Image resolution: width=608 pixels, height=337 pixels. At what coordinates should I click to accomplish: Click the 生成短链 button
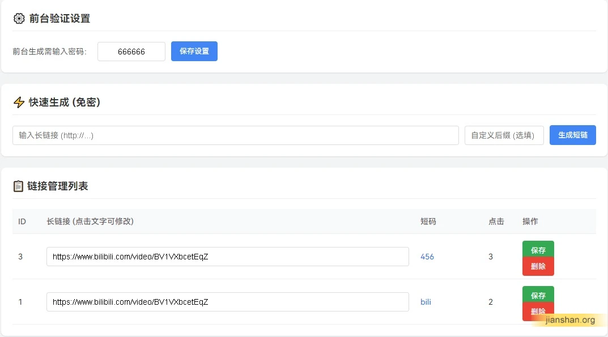point(573,135)
